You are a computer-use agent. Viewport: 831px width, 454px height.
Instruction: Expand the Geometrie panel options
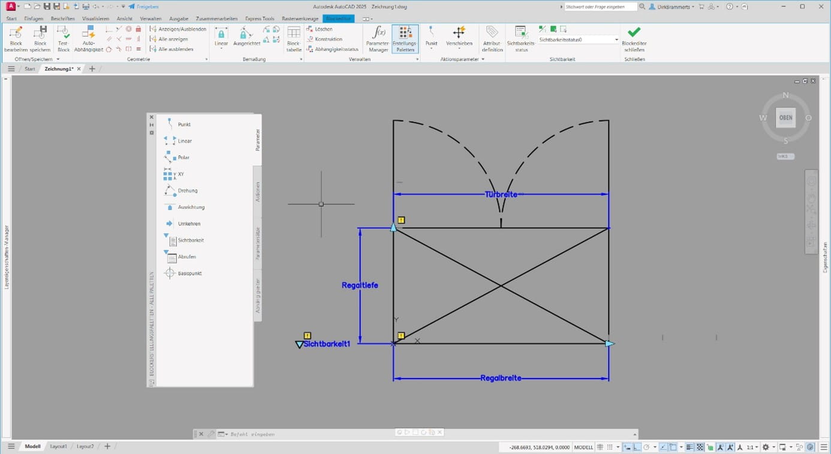206,59
